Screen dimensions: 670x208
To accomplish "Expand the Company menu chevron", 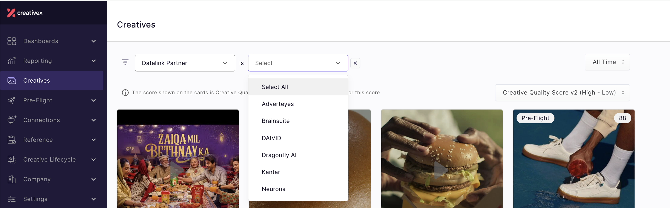I will point(94,179).
